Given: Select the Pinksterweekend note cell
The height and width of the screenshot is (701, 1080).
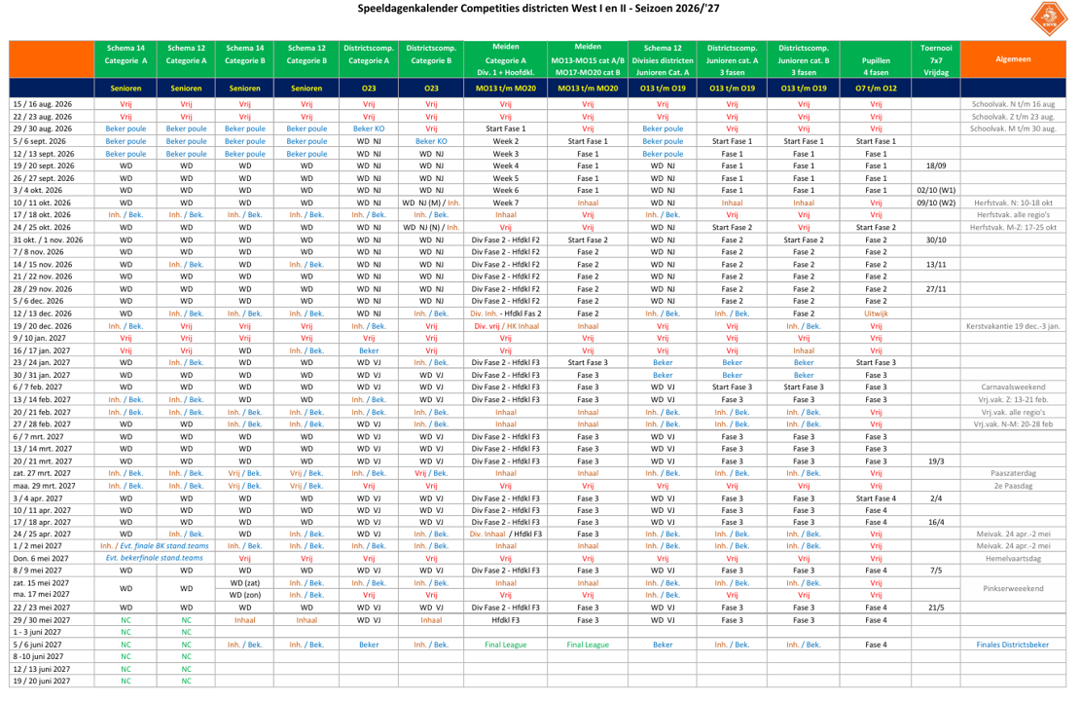Looking at the screenshot, I should pyautogui.click(x=1013, y=589).
